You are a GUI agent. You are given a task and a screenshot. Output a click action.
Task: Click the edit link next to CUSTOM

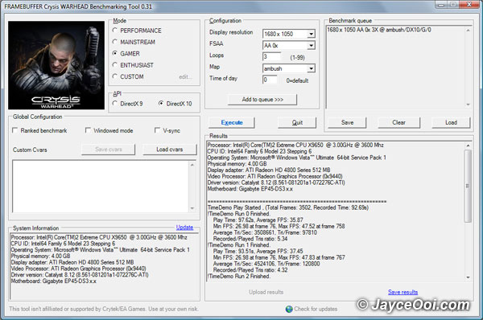tap(185, 77)
